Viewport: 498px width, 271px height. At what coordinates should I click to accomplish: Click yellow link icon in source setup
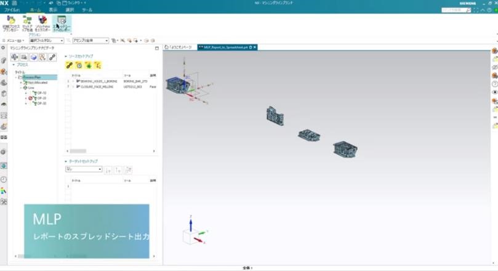[69, 65]
